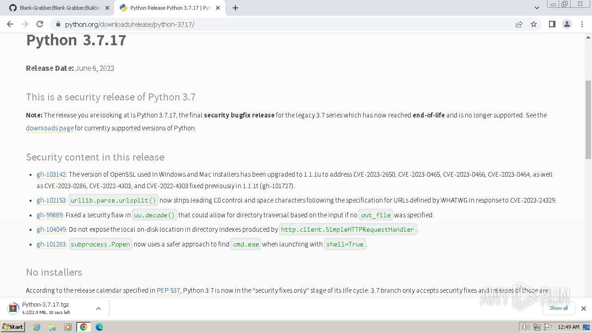Open Chrome's three-dot menu

click(x=581, y=24)
